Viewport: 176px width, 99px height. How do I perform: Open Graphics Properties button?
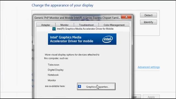pyautogui.click(x=96, y=86)
